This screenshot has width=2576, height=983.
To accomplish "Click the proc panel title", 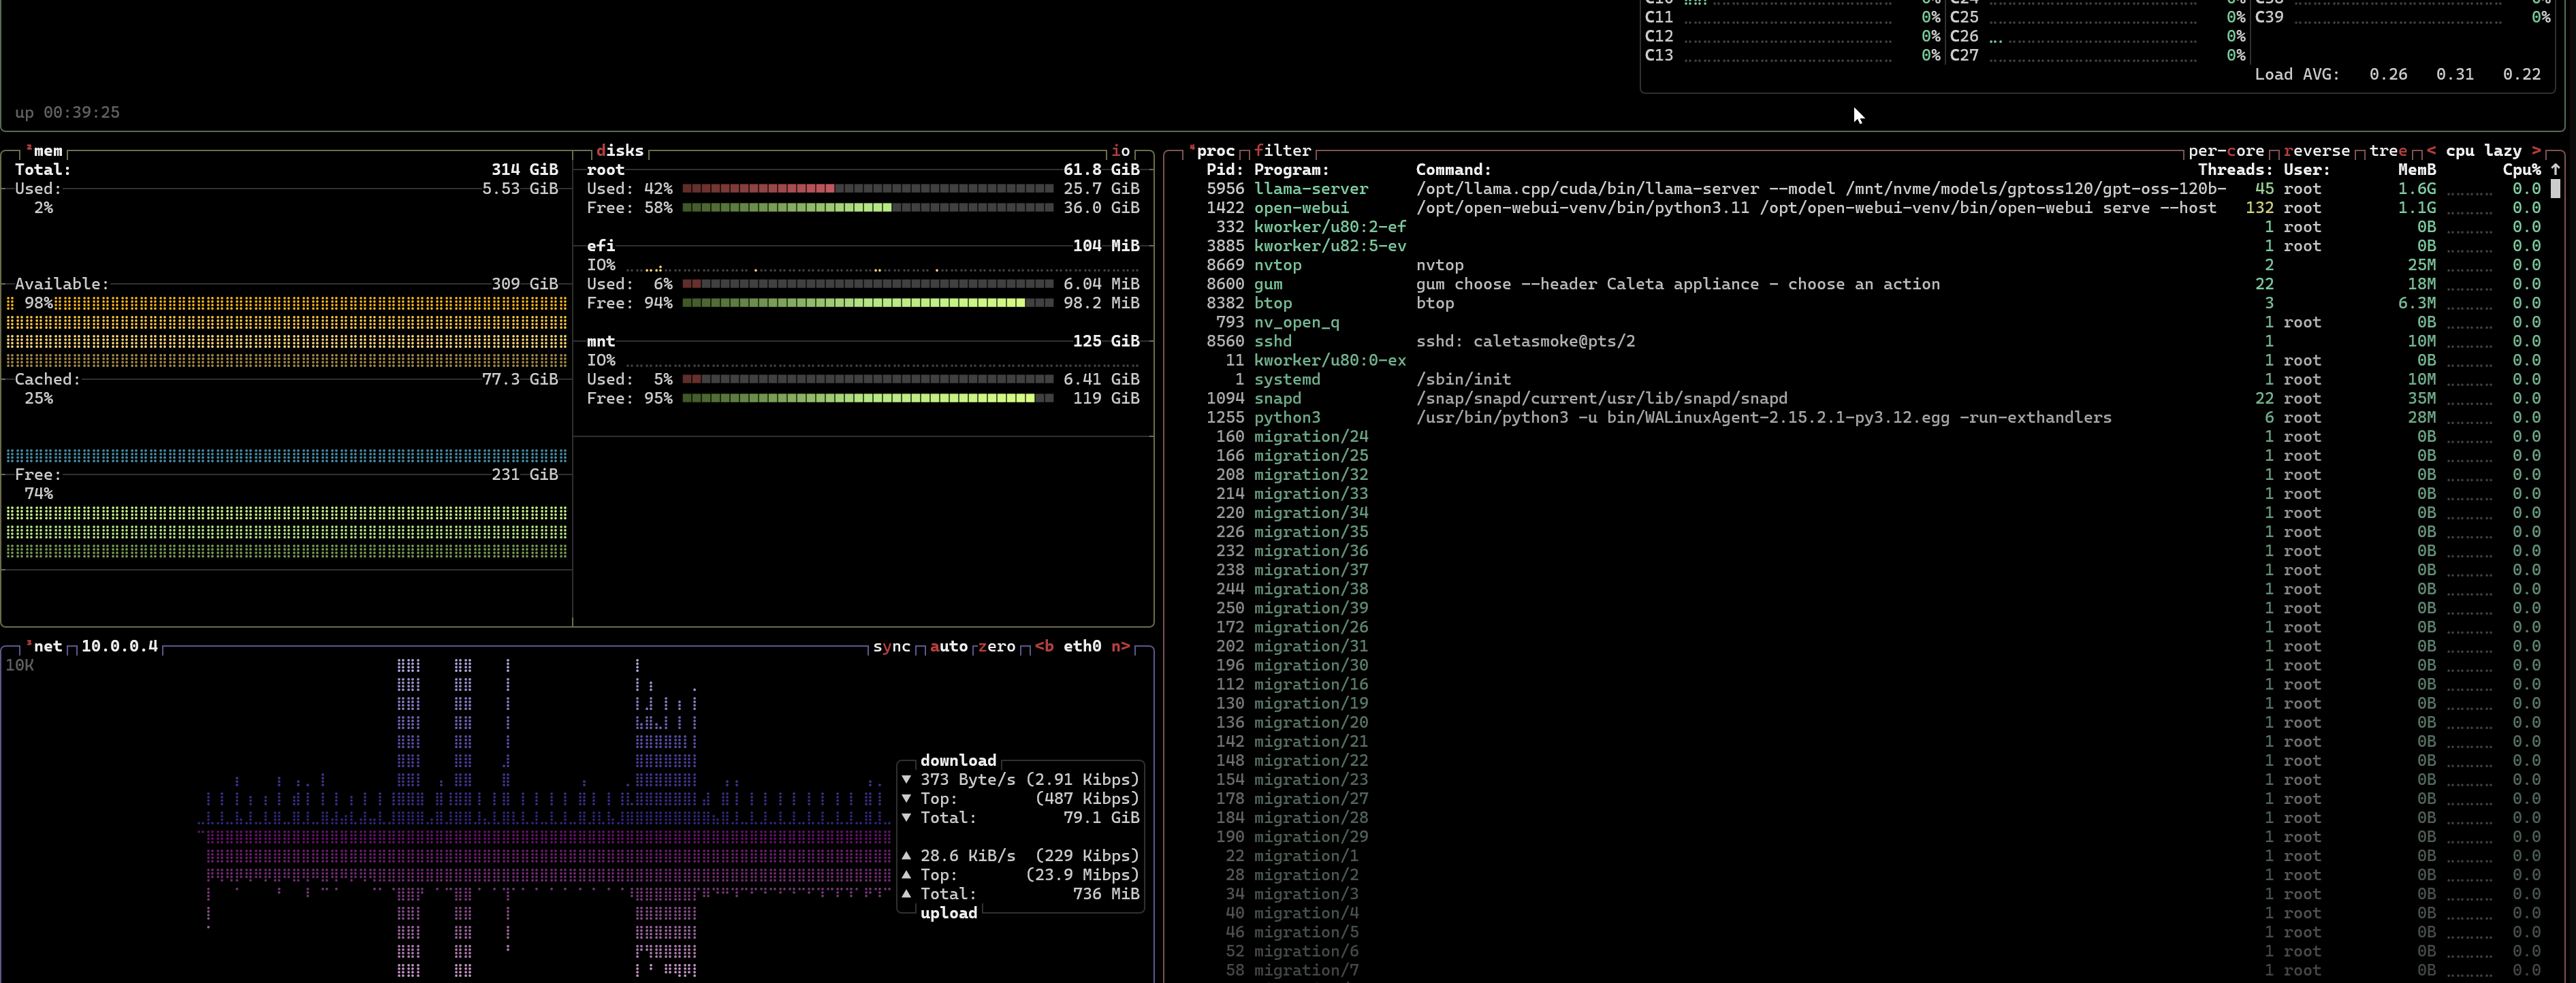I will point(1211,151).
